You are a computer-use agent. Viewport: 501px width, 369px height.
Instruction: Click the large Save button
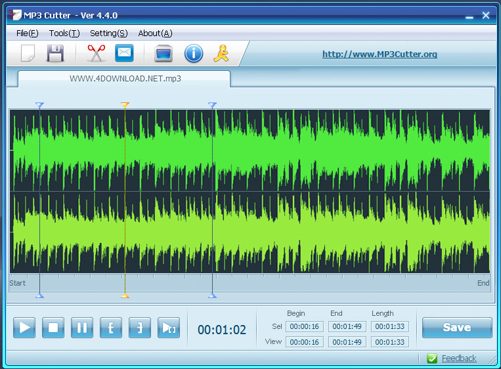click(x=456, y=328)
